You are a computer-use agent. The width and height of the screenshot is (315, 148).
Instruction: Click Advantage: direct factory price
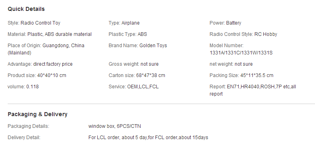40,64
